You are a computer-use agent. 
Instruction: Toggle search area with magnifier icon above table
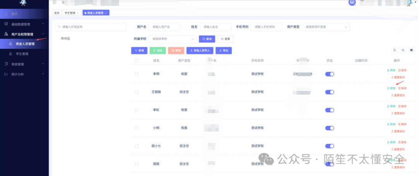click(394, 50)
